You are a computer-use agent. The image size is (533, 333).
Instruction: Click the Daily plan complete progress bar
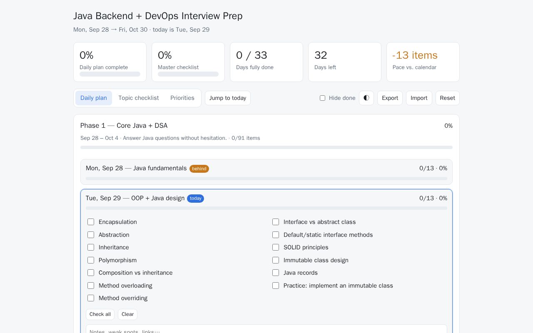point(110,74)
